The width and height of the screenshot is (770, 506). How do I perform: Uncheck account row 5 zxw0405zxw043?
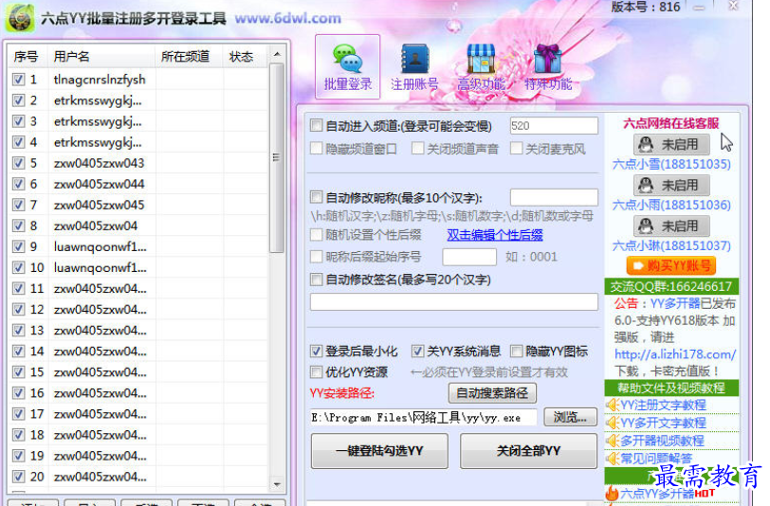[19, 163]
